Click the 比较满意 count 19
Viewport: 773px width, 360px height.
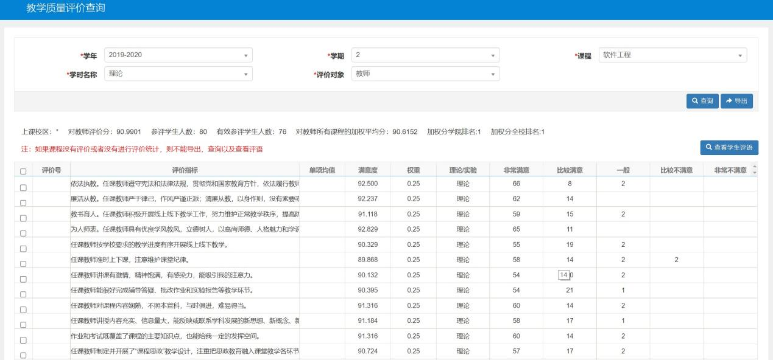(x=570, y=244)
